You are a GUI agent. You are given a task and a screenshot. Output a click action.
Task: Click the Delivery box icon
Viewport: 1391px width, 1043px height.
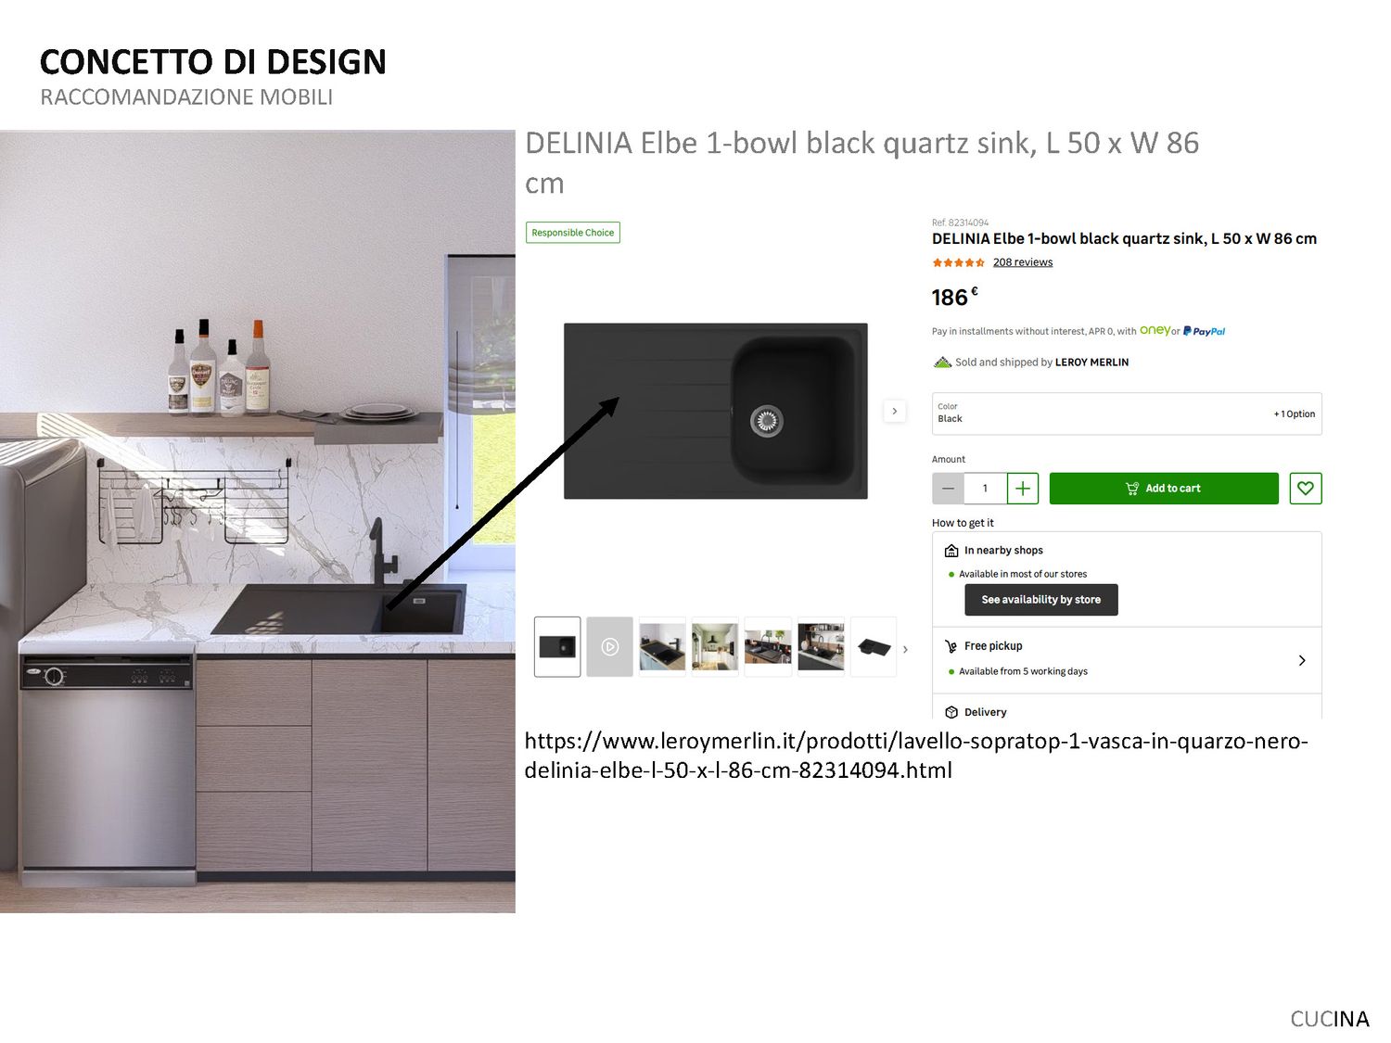point(951,712)
